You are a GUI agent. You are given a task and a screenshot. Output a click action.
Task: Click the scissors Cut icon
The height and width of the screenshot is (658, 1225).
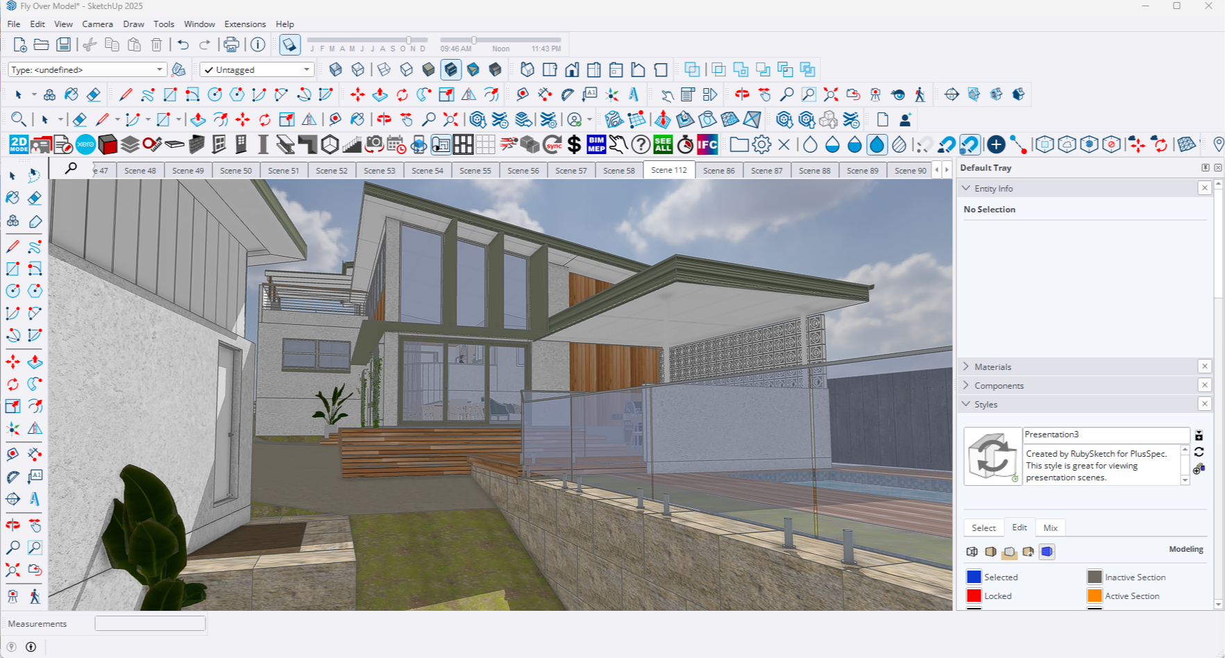point(90,45)
